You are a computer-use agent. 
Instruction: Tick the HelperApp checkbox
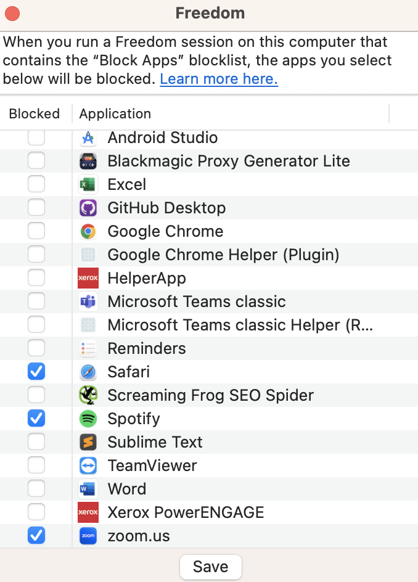pyautogui.click(x=36, y=278)
